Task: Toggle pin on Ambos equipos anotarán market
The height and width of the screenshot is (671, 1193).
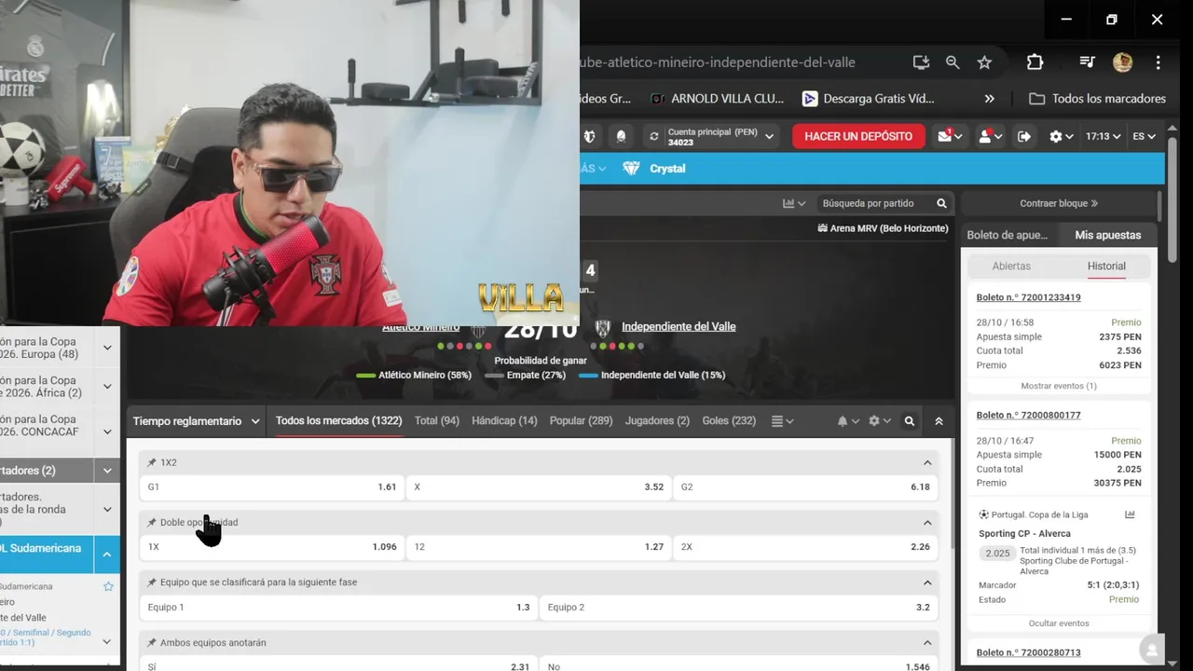Action: [152, 643]
